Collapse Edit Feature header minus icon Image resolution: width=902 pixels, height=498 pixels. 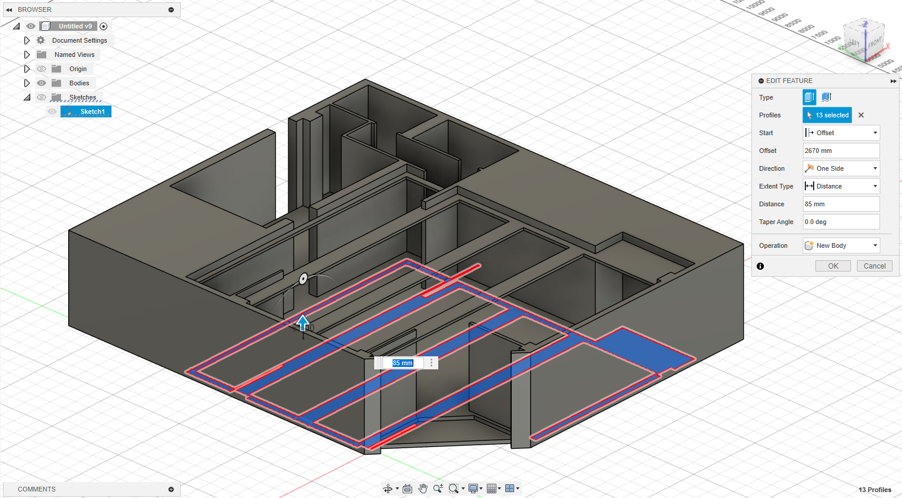point(761,81)
